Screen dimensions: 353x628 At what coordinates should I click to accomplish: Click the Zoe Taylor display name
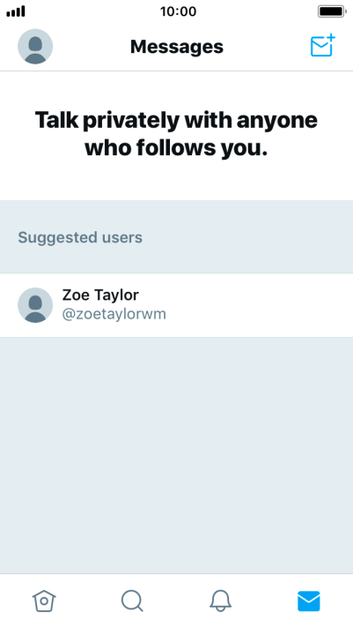(100, 295)
